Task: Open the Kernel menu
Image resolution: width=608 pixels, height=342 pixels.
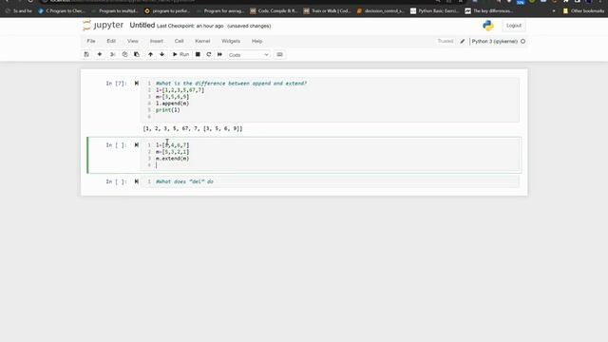Action: (x=202, y=41)
